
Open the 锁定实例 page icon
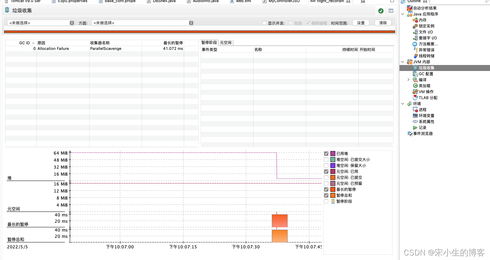[415, 26]
